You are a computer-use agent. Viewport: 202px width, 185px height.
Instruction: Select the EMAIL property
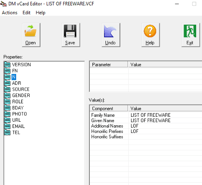coord(18,126)
